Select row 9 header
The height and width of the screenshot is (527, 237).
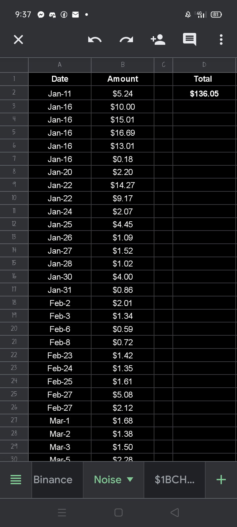[14, 184]
